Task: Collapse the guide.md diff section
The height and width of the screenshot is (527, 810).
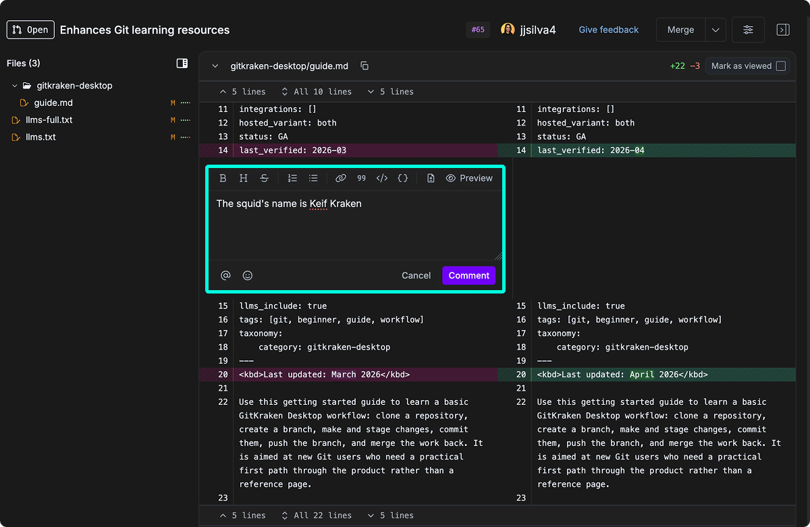Action: [215, 66]
